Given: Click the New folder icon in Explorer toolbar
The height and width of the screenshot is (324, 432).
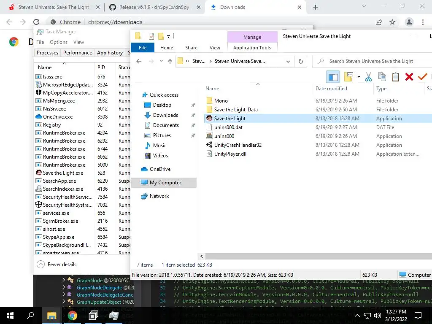Looking at the screenshot, I should pos(161,36).
